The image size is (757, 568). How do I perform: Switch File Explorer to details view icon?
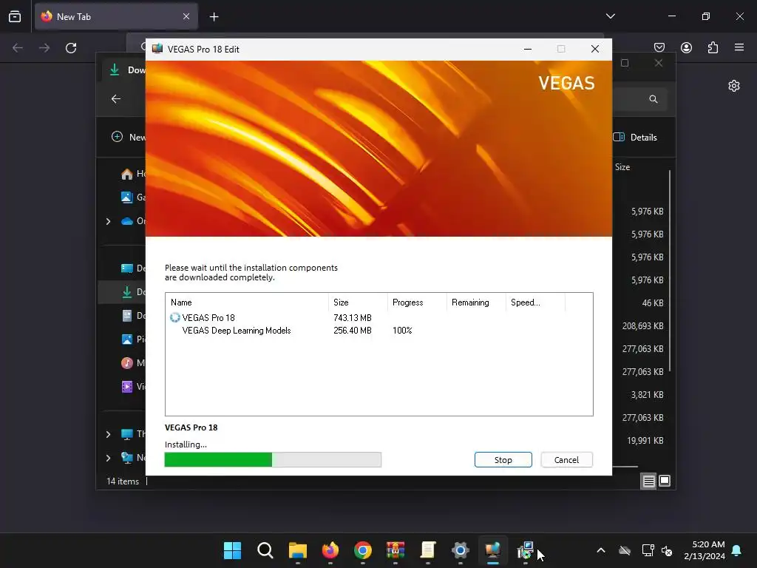648,481
